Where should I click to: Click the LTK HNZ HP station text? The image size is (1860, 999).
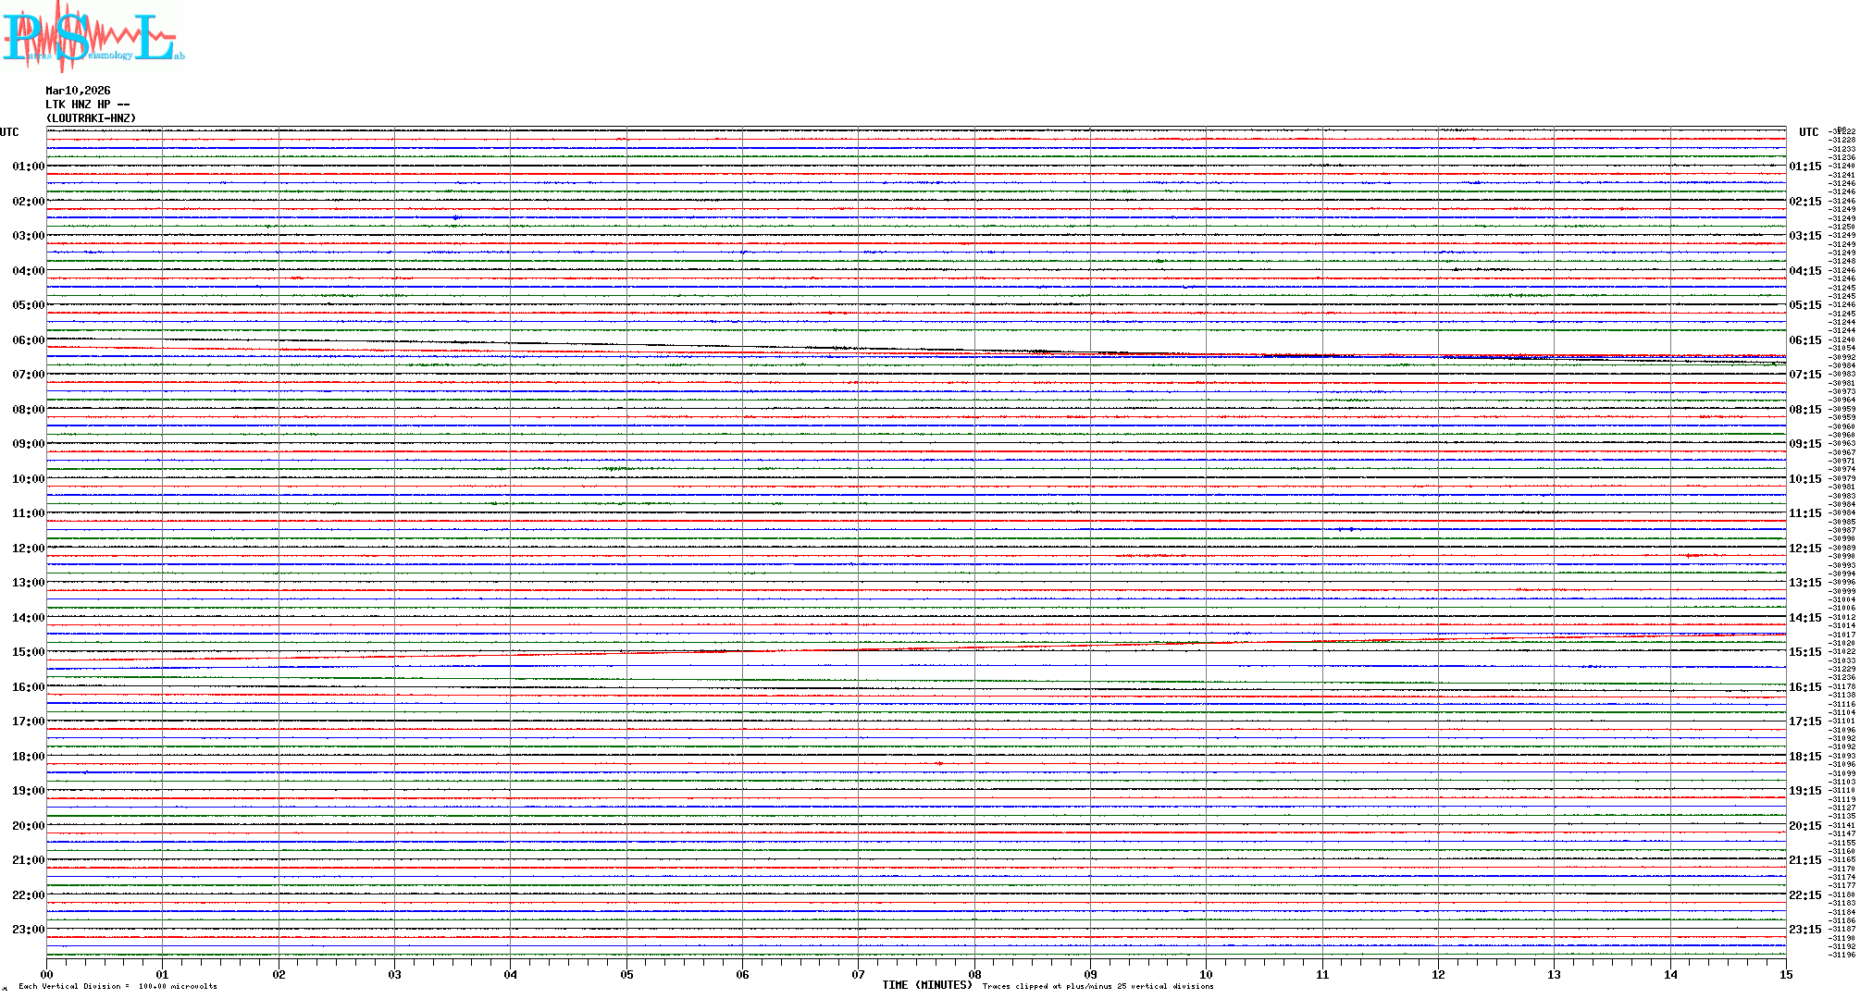pos(87,105)
